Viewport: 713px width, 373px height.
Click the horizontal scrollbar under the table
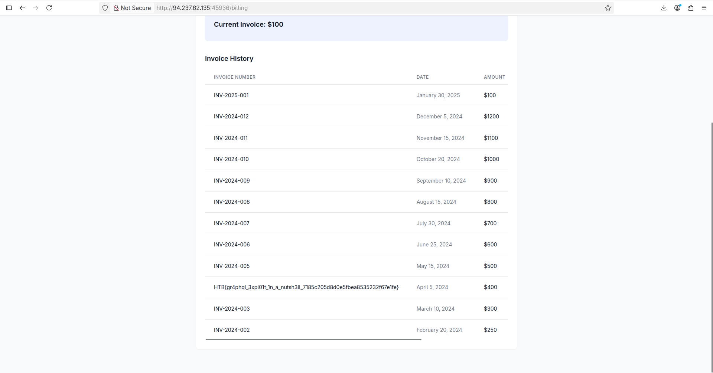(313, 339)
